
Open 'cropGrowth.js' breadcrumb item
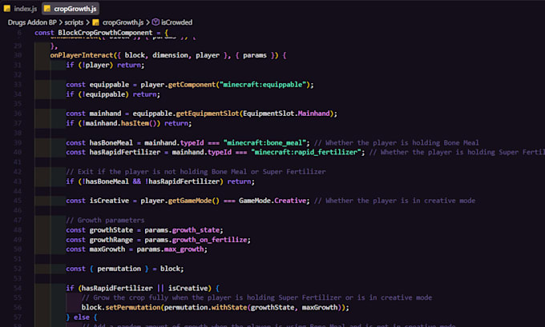tap(123, 22)
